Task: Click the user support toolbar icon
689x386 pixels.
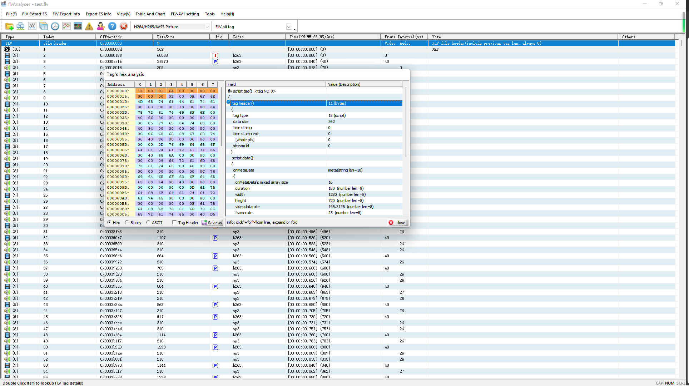Action: (101, 26)
